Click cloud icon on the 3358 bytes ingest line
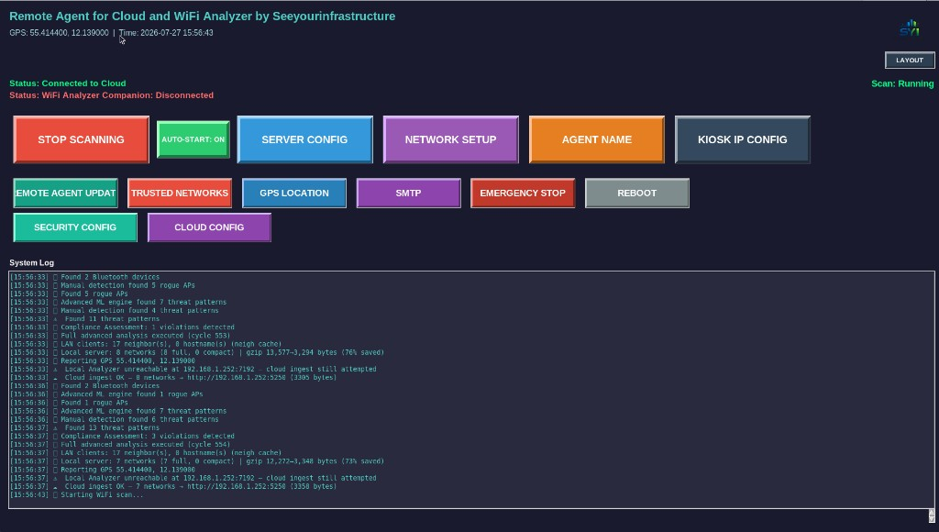Viewport: 939px width, 532px height. pyautogui.click(x=56, y=487)
